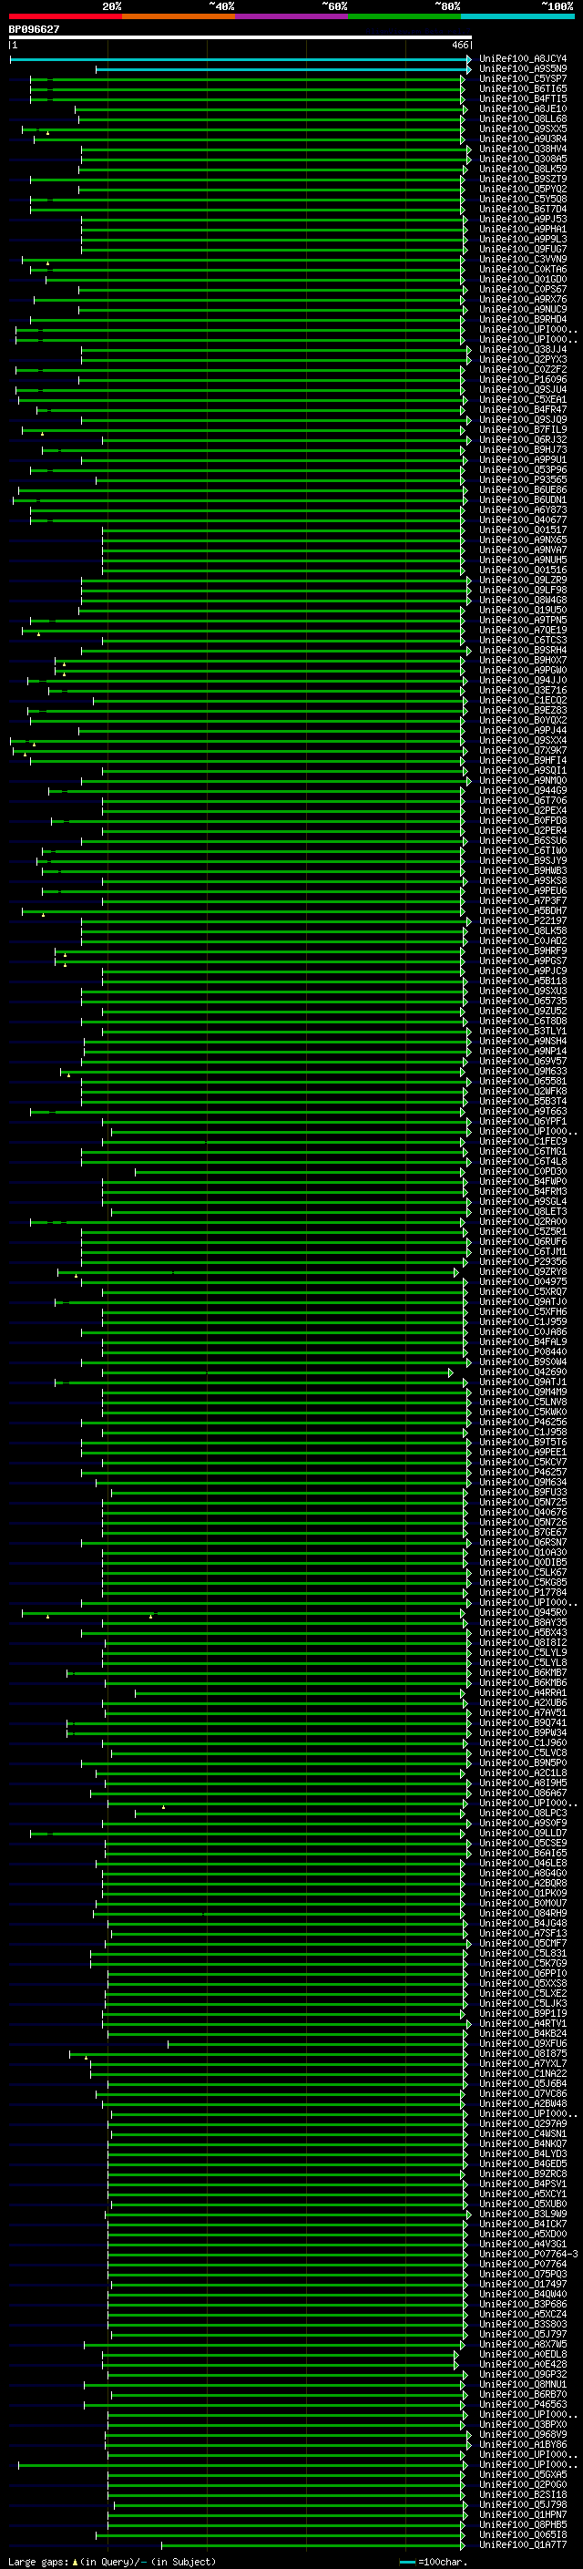Image resolution: width=583 pixels, height=2569 pixels.
Task: Click the UniRef100_C0KTA6 label
Action: coord(522,269)
